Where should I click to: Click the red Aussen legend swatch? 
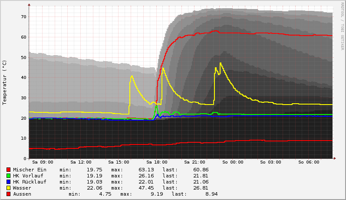tap(8, 194)
